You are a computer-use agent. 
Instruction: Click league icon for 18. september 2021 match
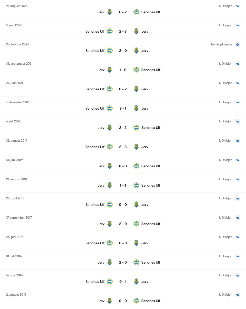238,64
